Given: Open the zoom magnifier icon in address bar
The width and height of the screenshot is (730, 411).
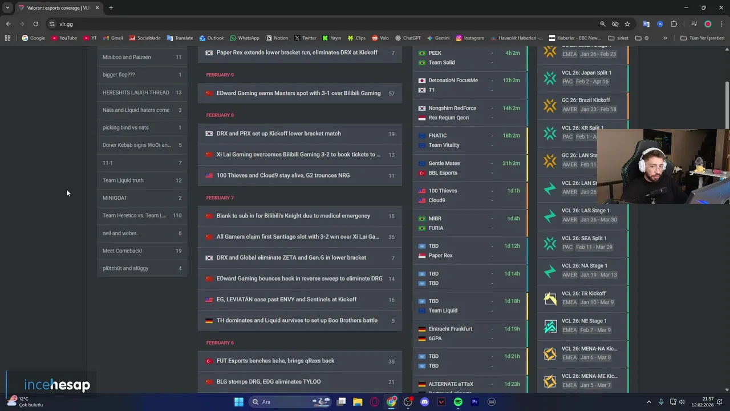Looking at the screenshot, I should (603, 24).
